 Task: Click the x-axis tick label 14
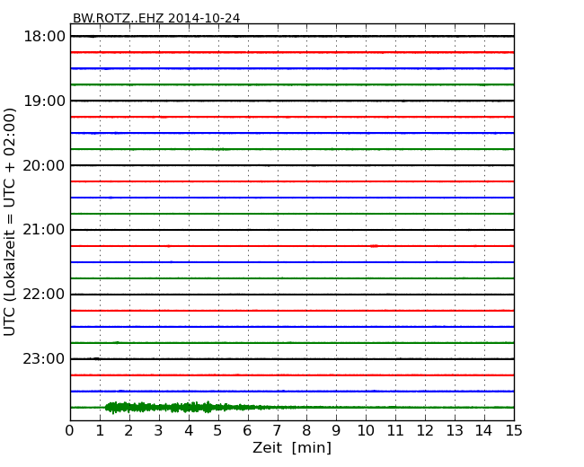(484, 431)
